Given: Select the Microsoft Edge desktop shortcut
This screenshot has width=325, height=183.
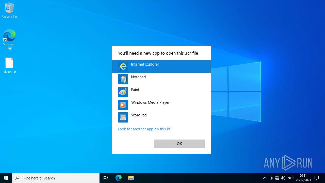Looking at the screenshot, I should click(x=9, y=39).
